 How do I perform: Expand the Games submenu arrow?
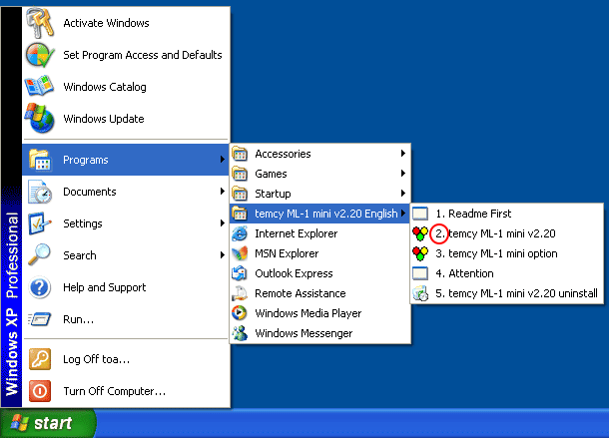pyautogui.click(x=403, y=174)
